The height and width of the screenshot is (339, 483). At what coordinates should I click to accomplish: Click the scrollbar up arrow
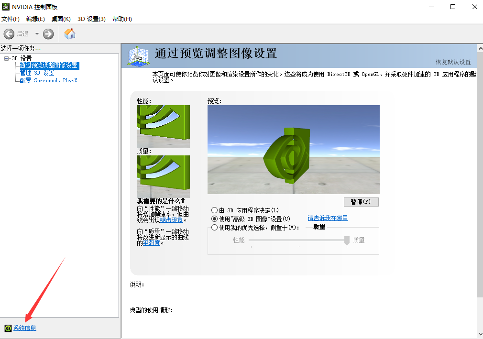pyautogui.click(x=480, y=48)
